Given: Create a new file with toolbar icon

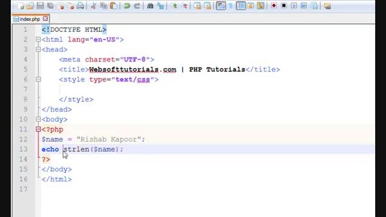Looking at the screenshot, I should (x=21, y=5).
